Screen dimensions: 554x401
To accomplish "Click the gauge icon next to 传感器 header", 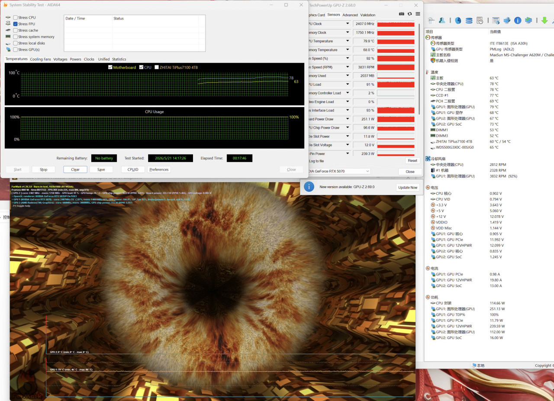I will pos(428,38).
